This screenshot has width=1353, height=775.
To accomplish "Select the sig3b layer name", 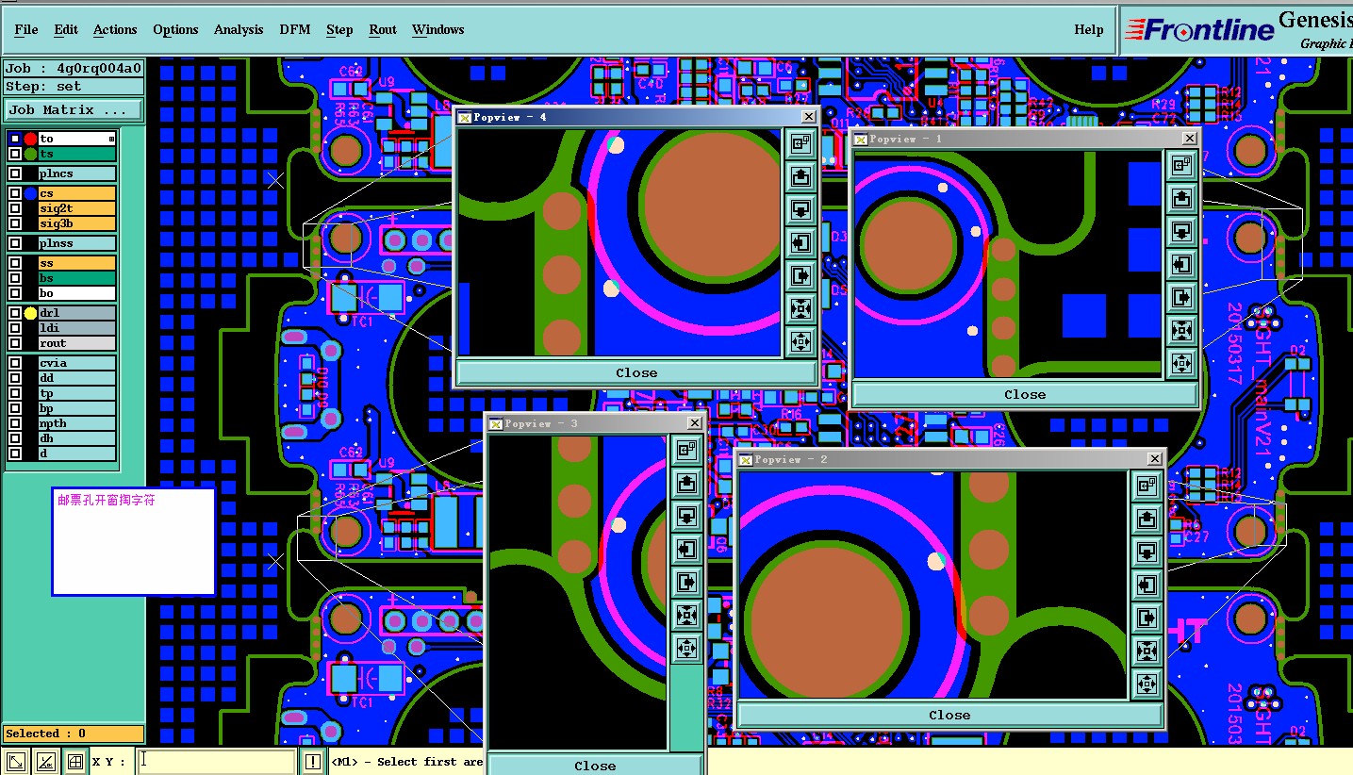I will coord(76,223).
